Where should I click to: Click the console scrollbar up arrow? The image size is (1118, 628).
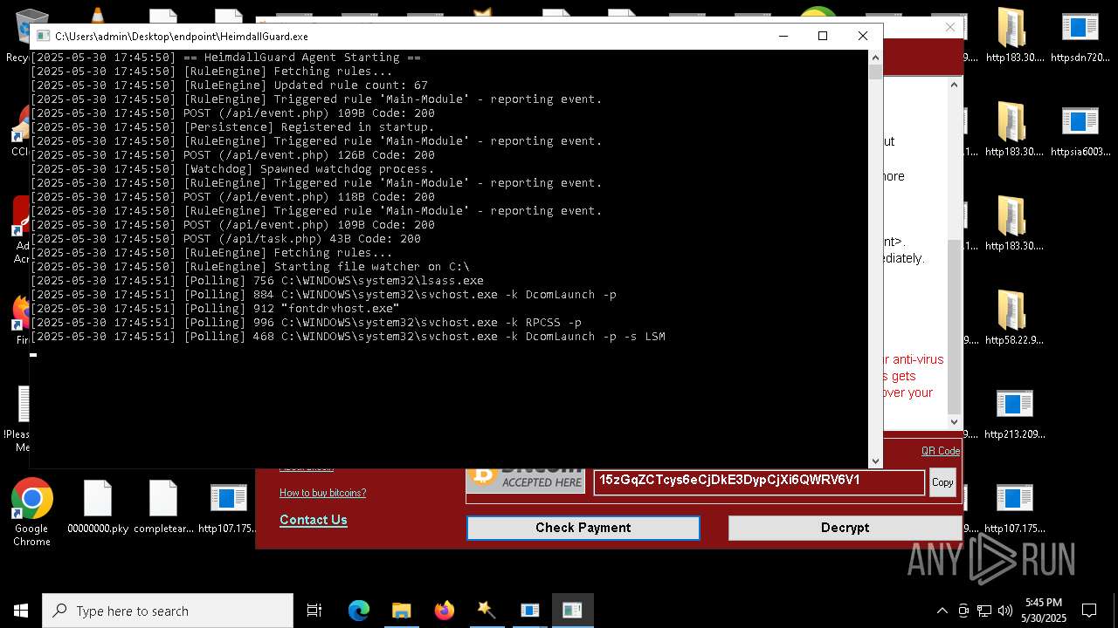875,58
